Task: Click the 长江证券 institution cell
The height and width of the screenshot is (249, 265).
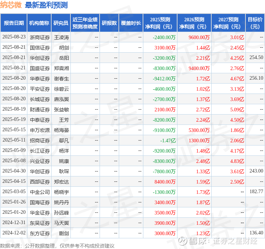Action: pos(40,151)
